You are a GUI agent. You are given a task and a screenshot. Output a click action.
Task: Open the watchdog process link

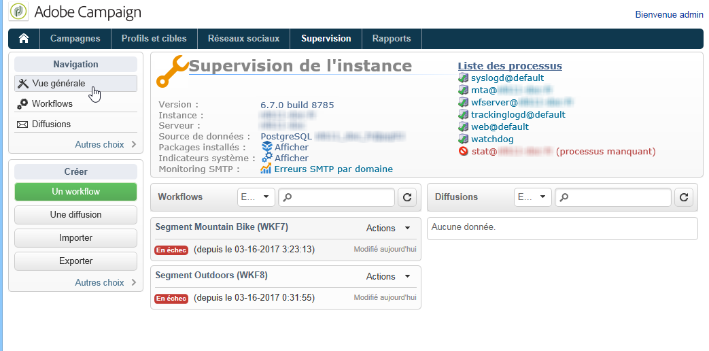pos(492,139)
